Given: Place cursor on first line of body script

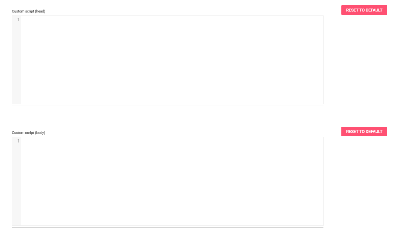Looking at the screenshot, I should 172,141.
